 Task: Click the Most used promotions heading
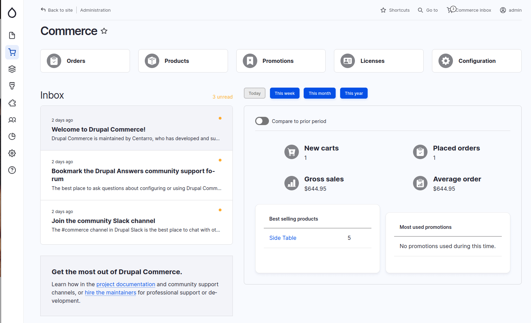(425, 227)
